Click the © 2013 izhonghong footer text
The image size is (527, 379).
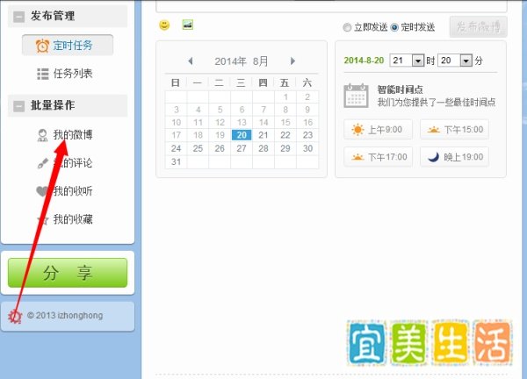tap(65, 316)
